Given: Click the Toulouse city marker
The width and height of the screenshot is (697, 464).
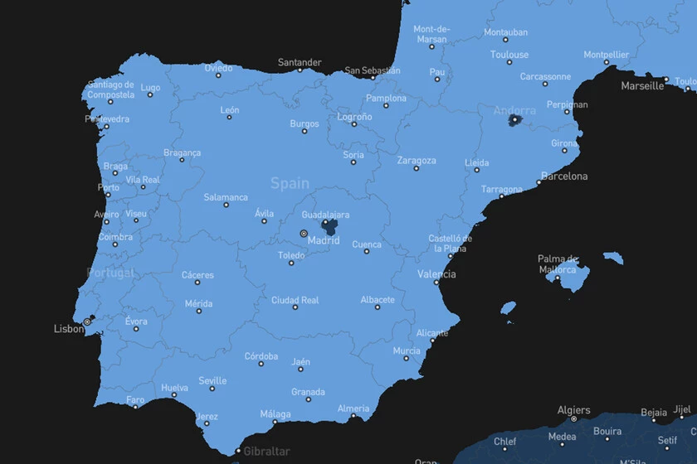Looking at the screenshot, I should tap(509, 63).
